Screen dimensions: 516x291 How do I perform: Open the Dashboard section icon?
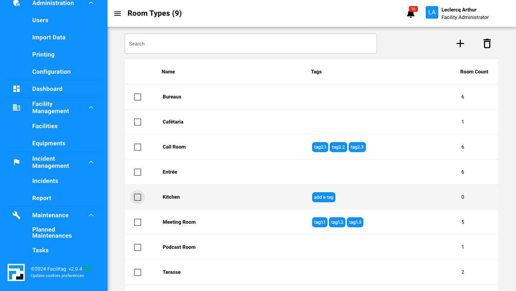click(16, 89)
